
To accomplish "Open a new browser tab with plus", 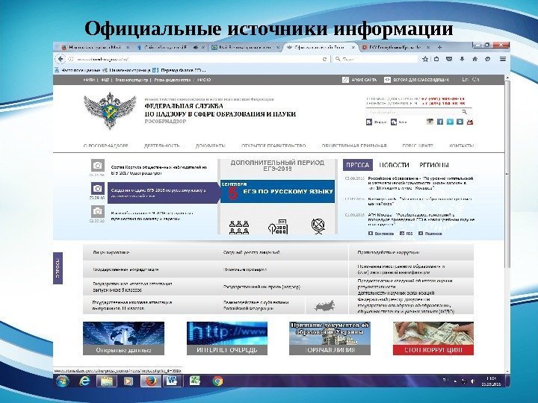I will point(439,47).
